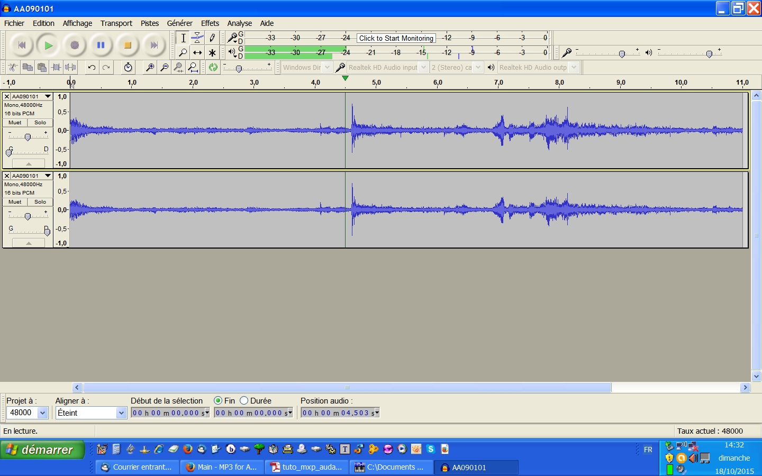Image resolution: width=762 pixels, height=476 pixels.
Task: Adjust the first track's gain slider
Action: 28,137
